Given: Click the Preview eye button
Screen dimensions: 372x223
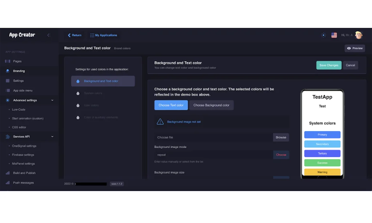Looking at the screenshot, I should coord(355,48).
